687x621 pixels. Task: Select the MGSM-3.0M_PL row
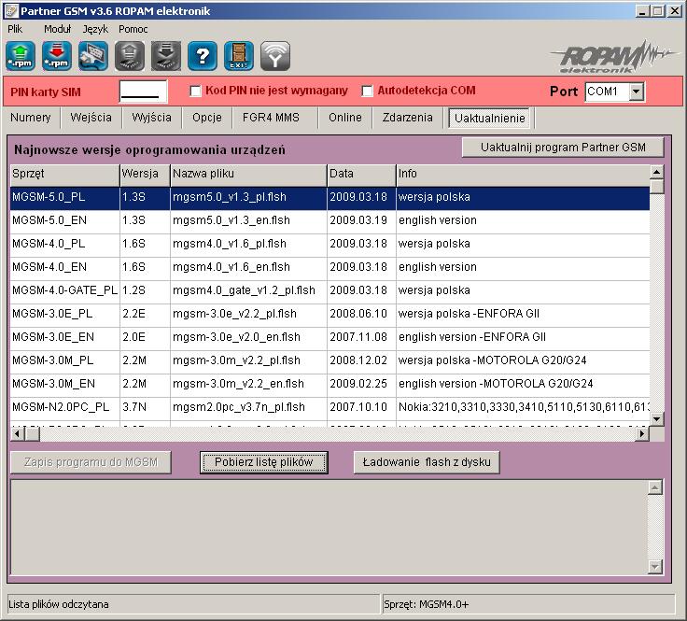pos(329,360)
